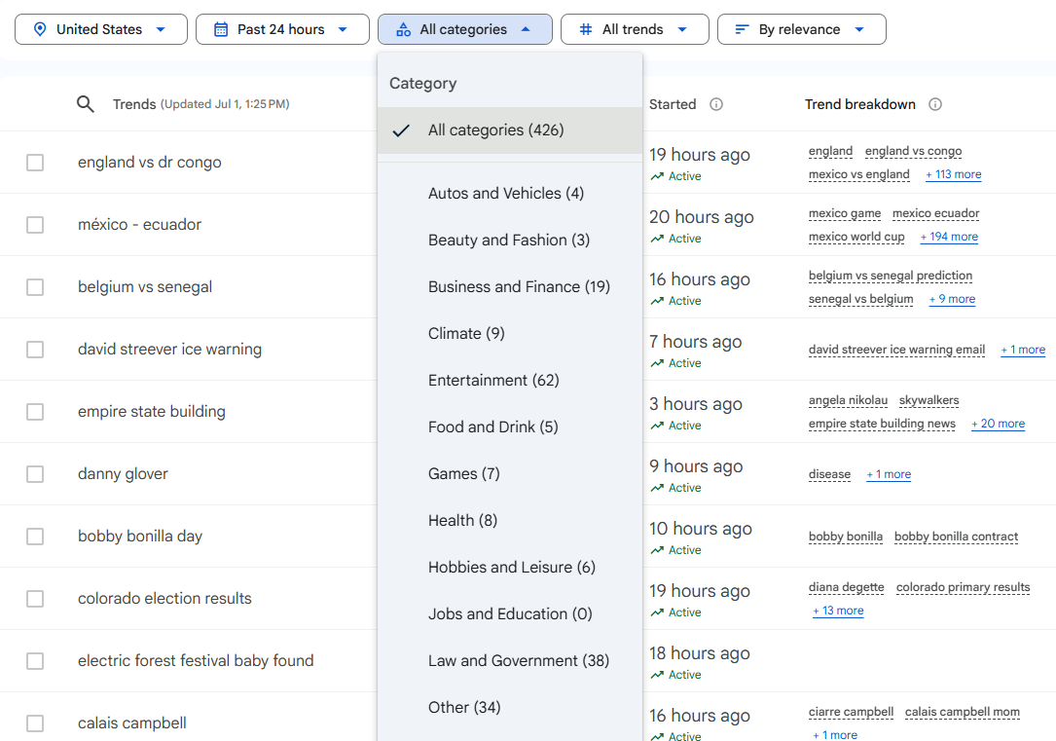Tick the calais campbell checkbox
The width and height of the screenshot is (1056, 741).
[35, 722]
